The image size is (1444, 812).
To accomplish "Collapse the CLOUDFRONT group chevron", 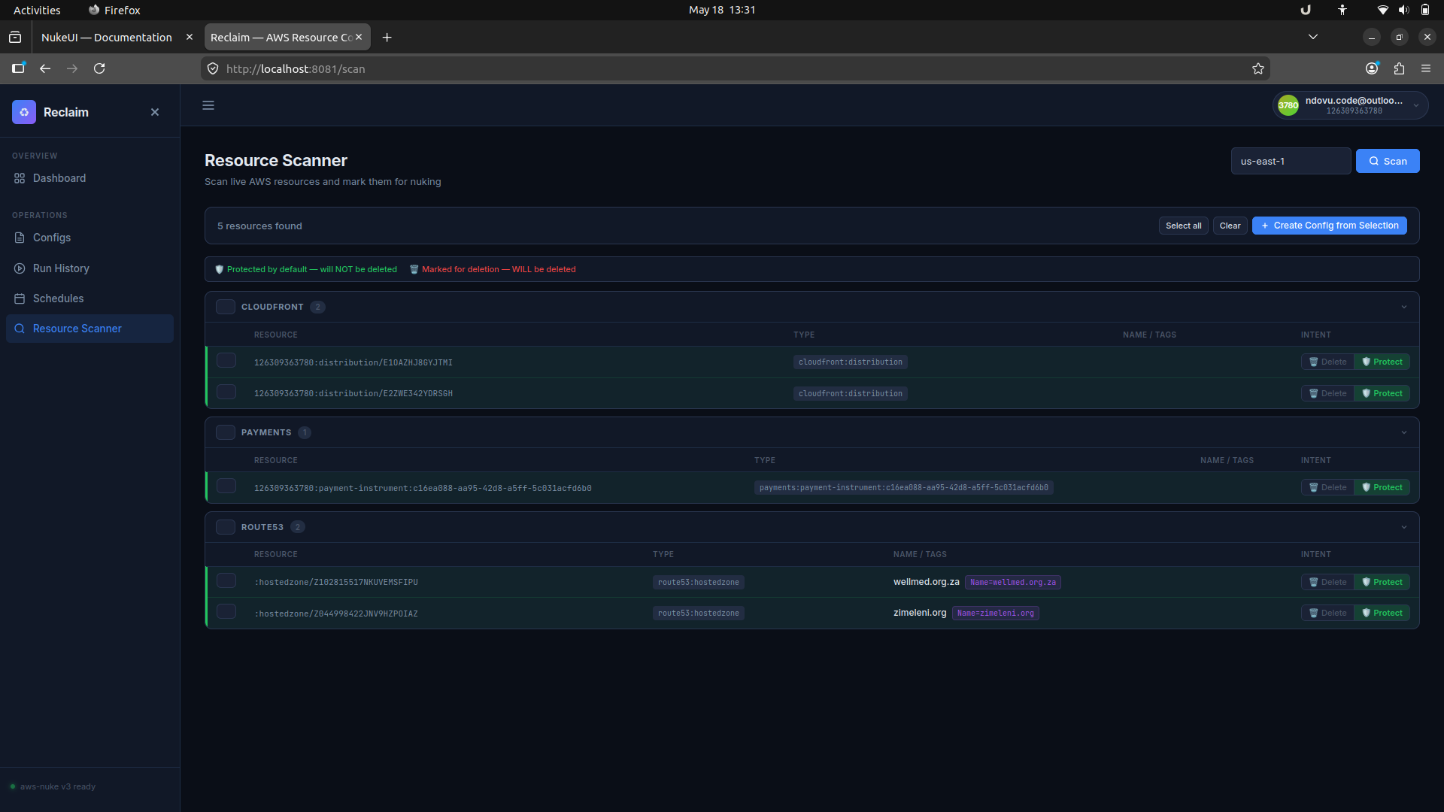I will click(x=1403, y=307).
